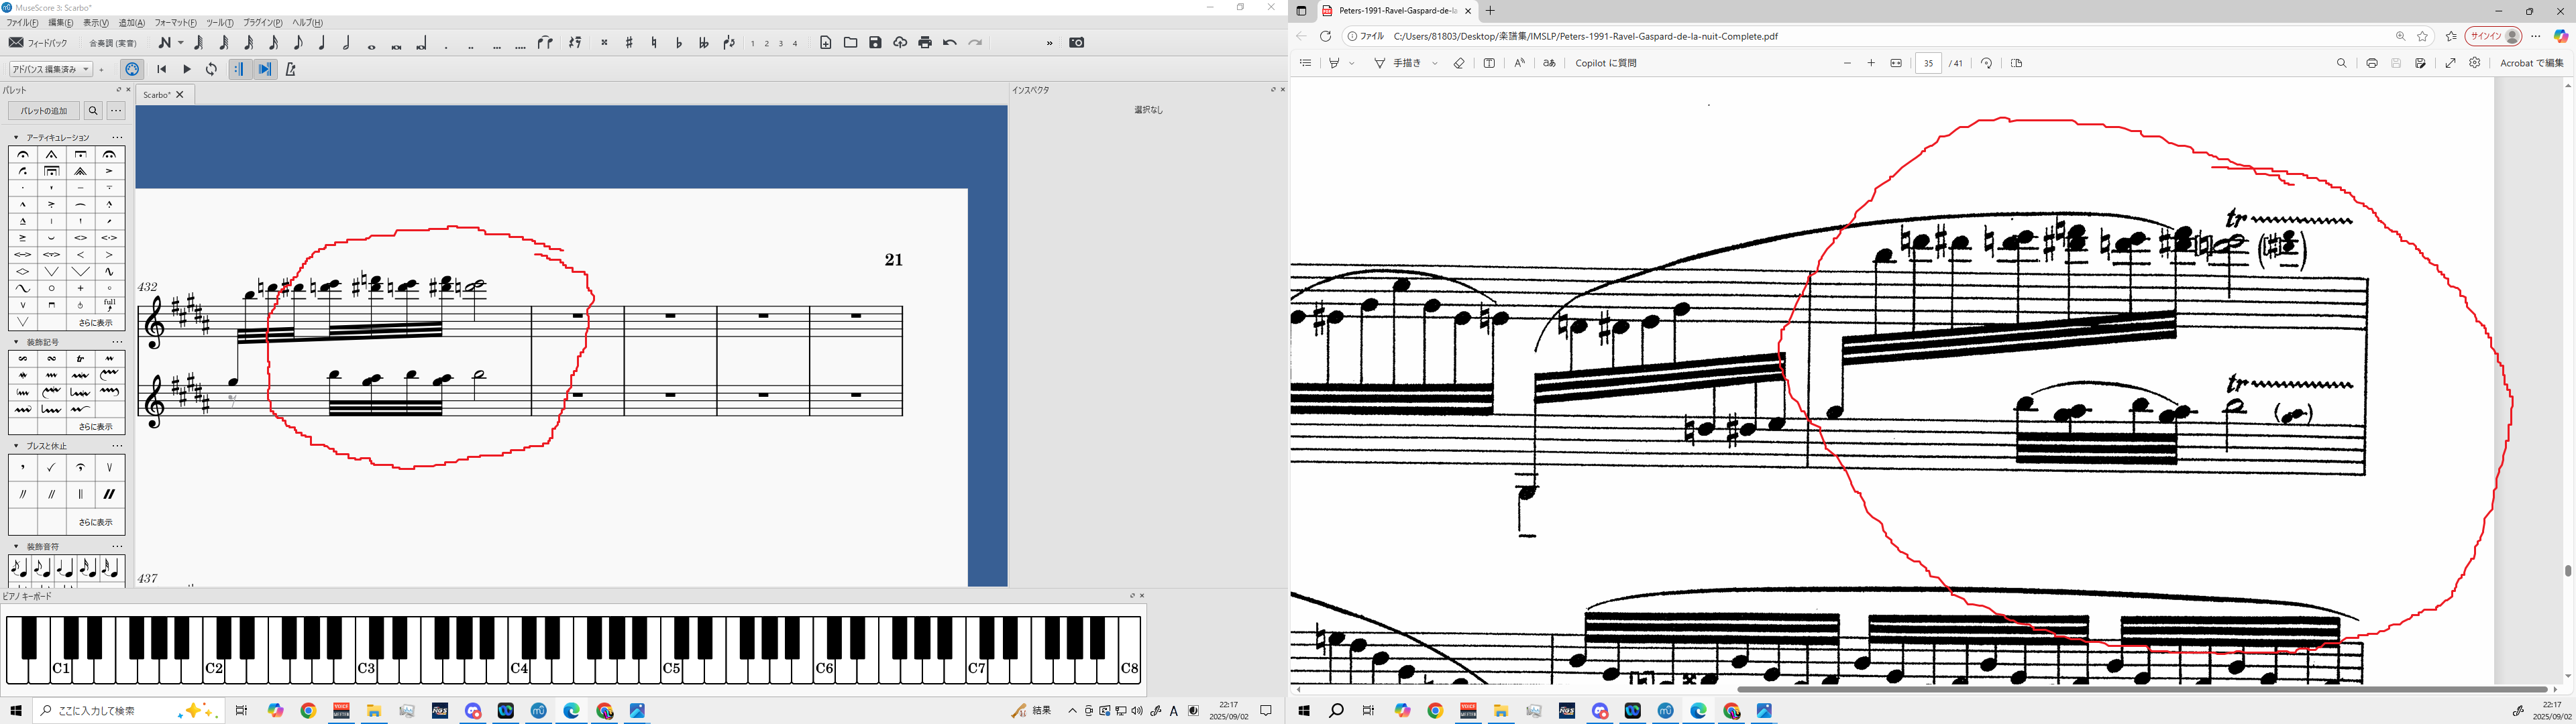2576x724 pixels.
Task: Select the half note duration
Action: pos(347,43)
